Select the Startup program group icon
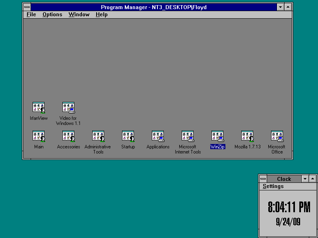The width and height of the screenshot is (318, 238). (128, 136)
